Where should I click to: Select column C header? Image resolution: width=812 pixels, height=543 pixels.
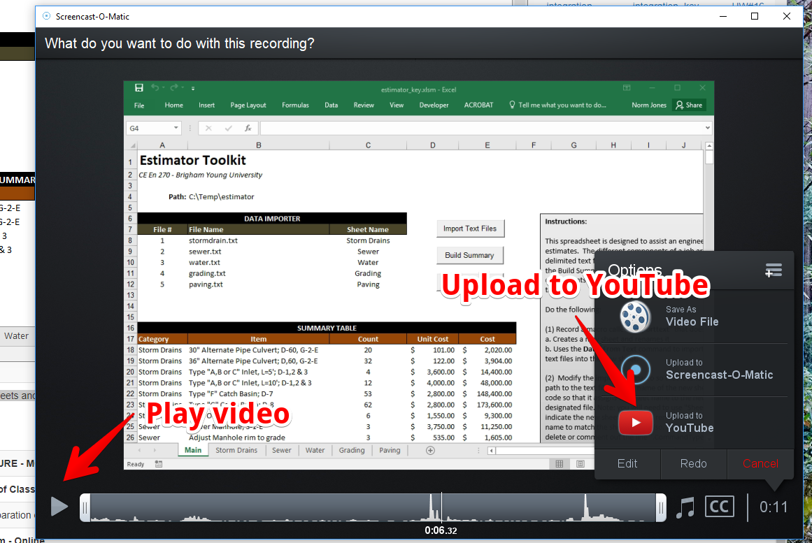point(368,145)
